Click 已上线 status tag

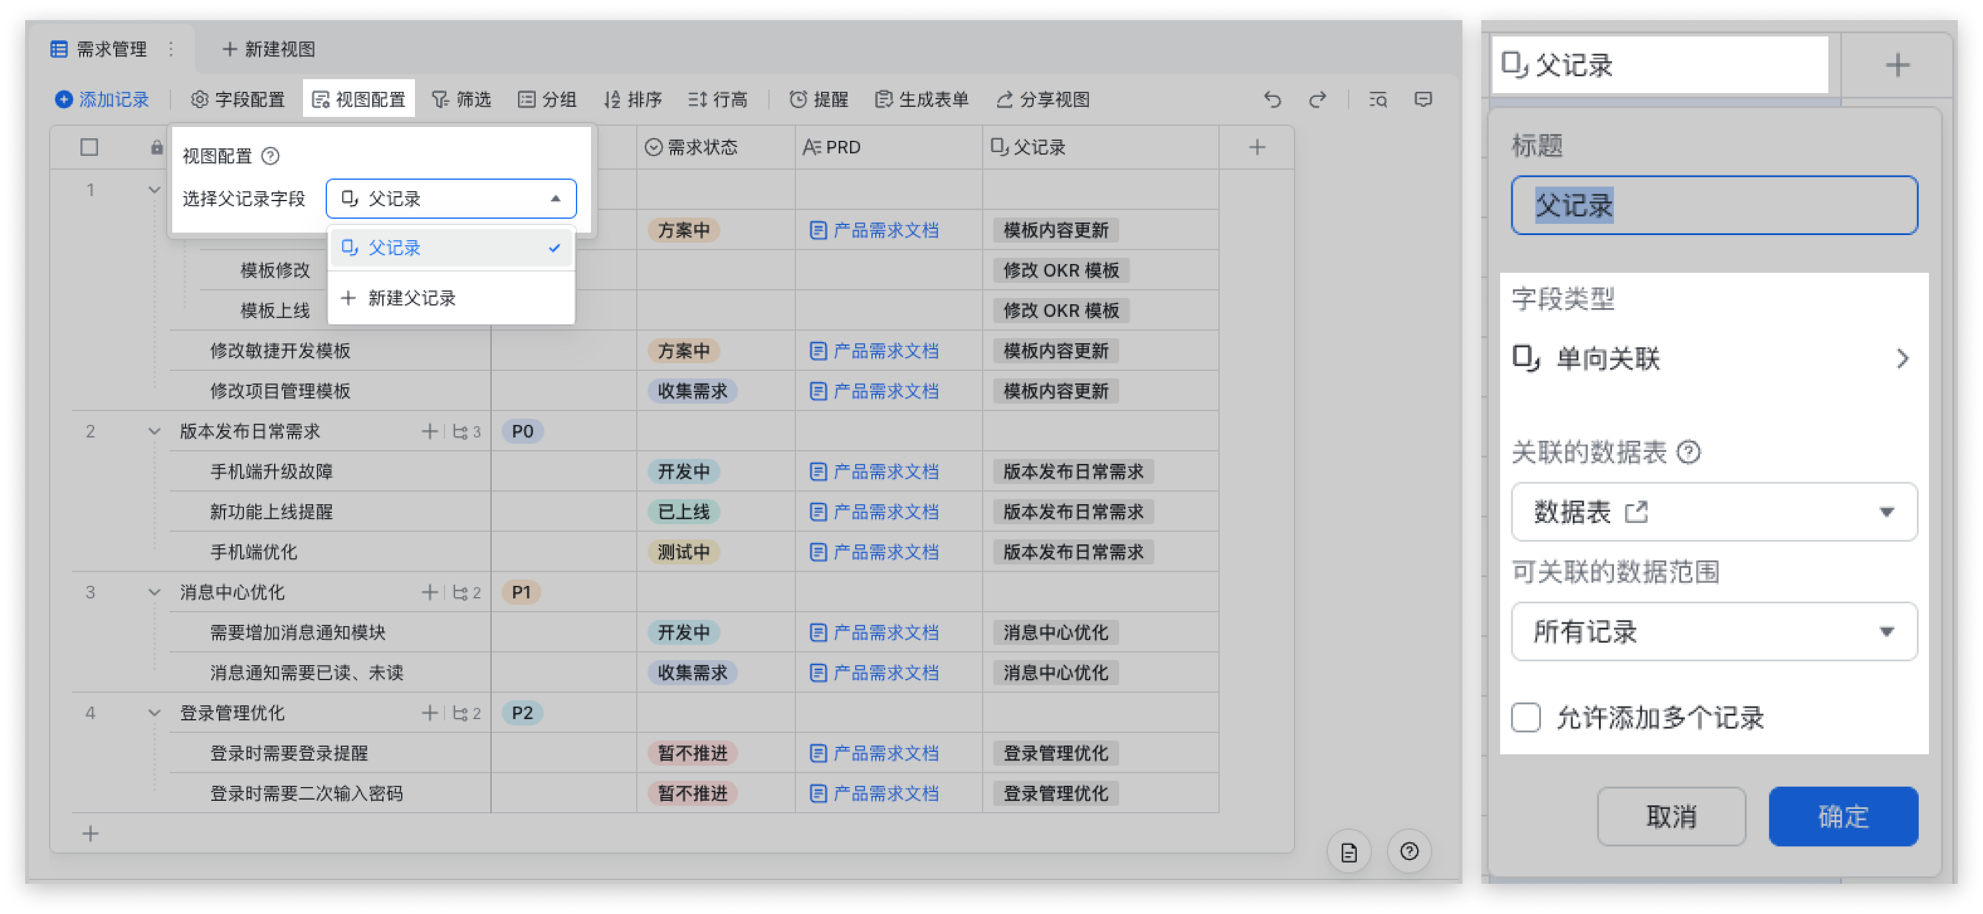point(683,512)
